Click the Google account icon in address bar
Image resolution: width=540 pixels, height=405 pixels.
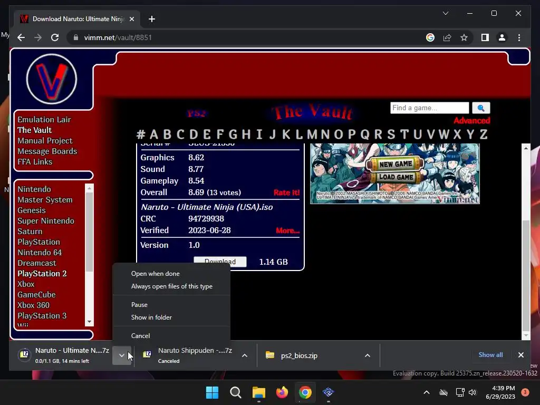[430, 37]
